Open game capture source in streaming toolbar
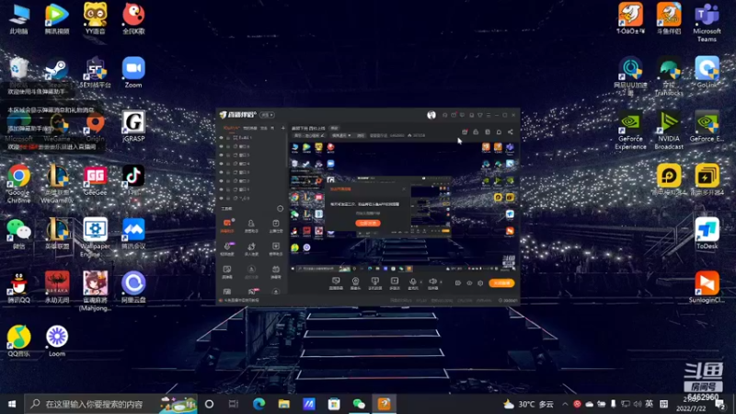Image resolution: width=736 pixels, height=414 pixels. tap(375, 283)
